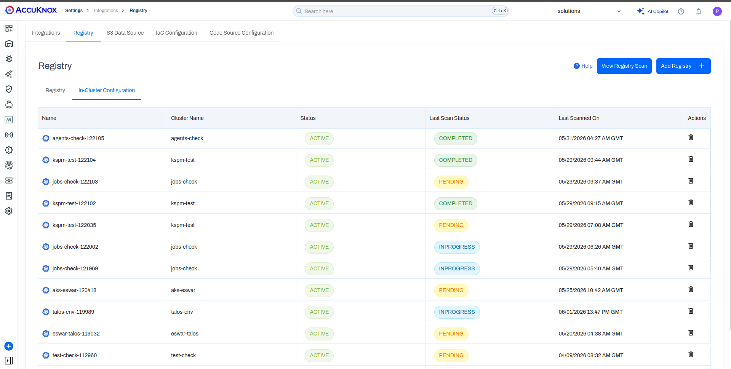The width and height of the screenshot is (731, 369).
Task: Delete the talos-env-119989 registry entry
Action: point(691,311)
